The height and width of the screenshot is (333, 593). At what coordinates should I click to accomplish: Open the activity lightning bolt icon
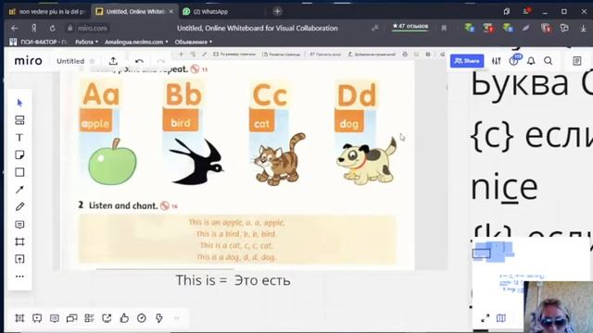coord(159,318)
